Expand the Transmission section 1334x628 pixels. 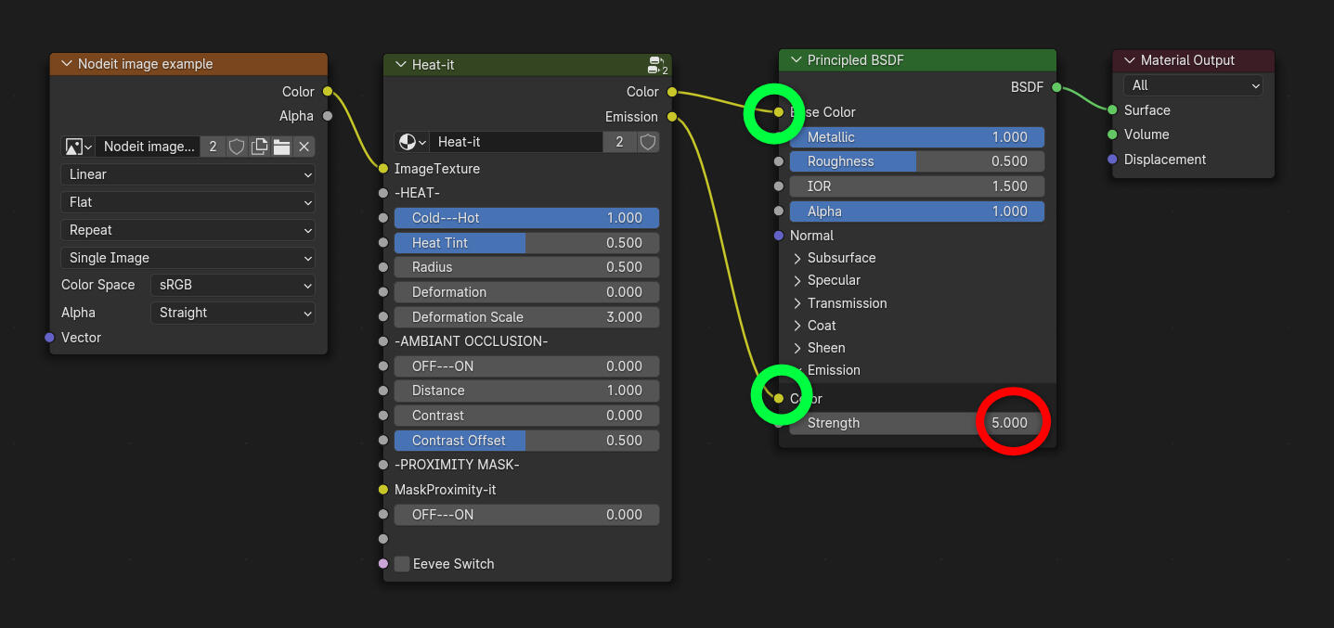click(x=797, y=303)
